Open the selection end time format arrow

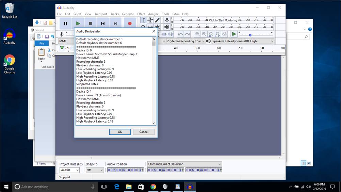[x=221, y=170]
